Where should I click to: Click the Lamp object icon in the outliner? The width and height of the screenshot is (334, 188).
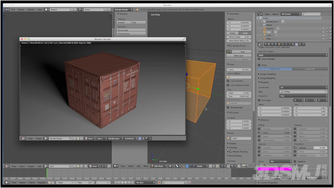coord(265,35)
